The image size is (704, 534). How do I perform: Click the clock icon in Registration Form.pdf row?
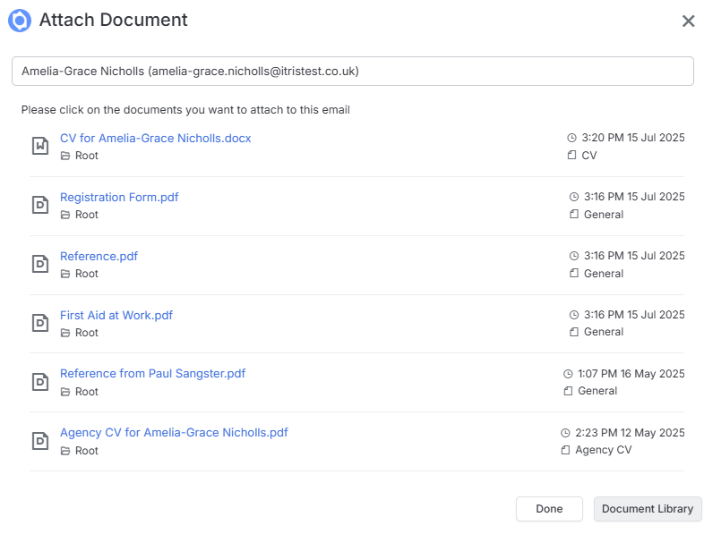tap(574, 197)
